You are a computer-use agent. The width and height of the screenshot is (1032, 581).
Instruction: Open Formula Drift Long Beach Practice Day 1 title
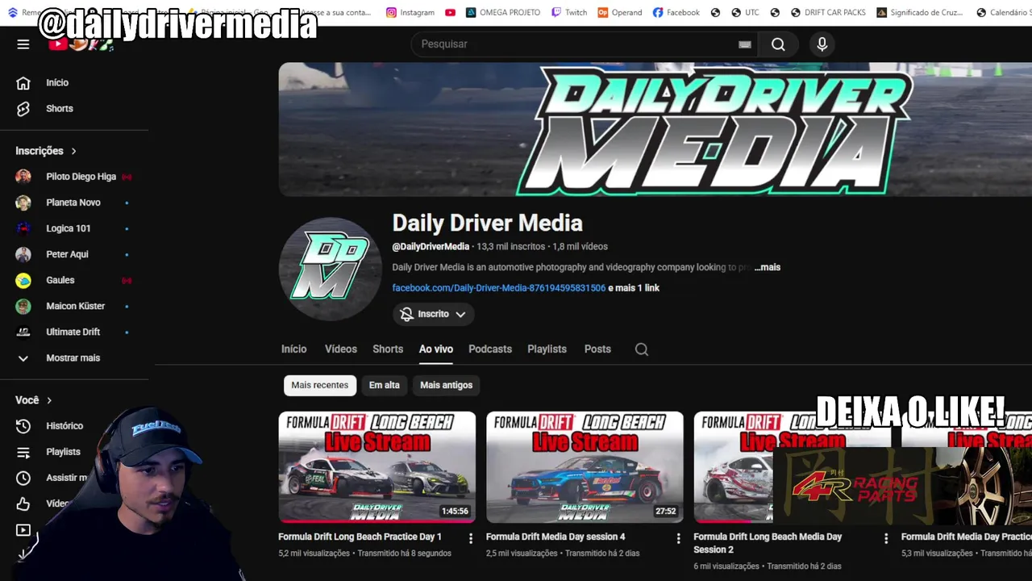point(360,537)
